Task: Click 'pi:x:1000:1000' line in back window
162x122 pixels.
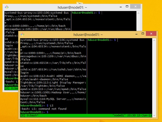Action: [x=35, y=26]
